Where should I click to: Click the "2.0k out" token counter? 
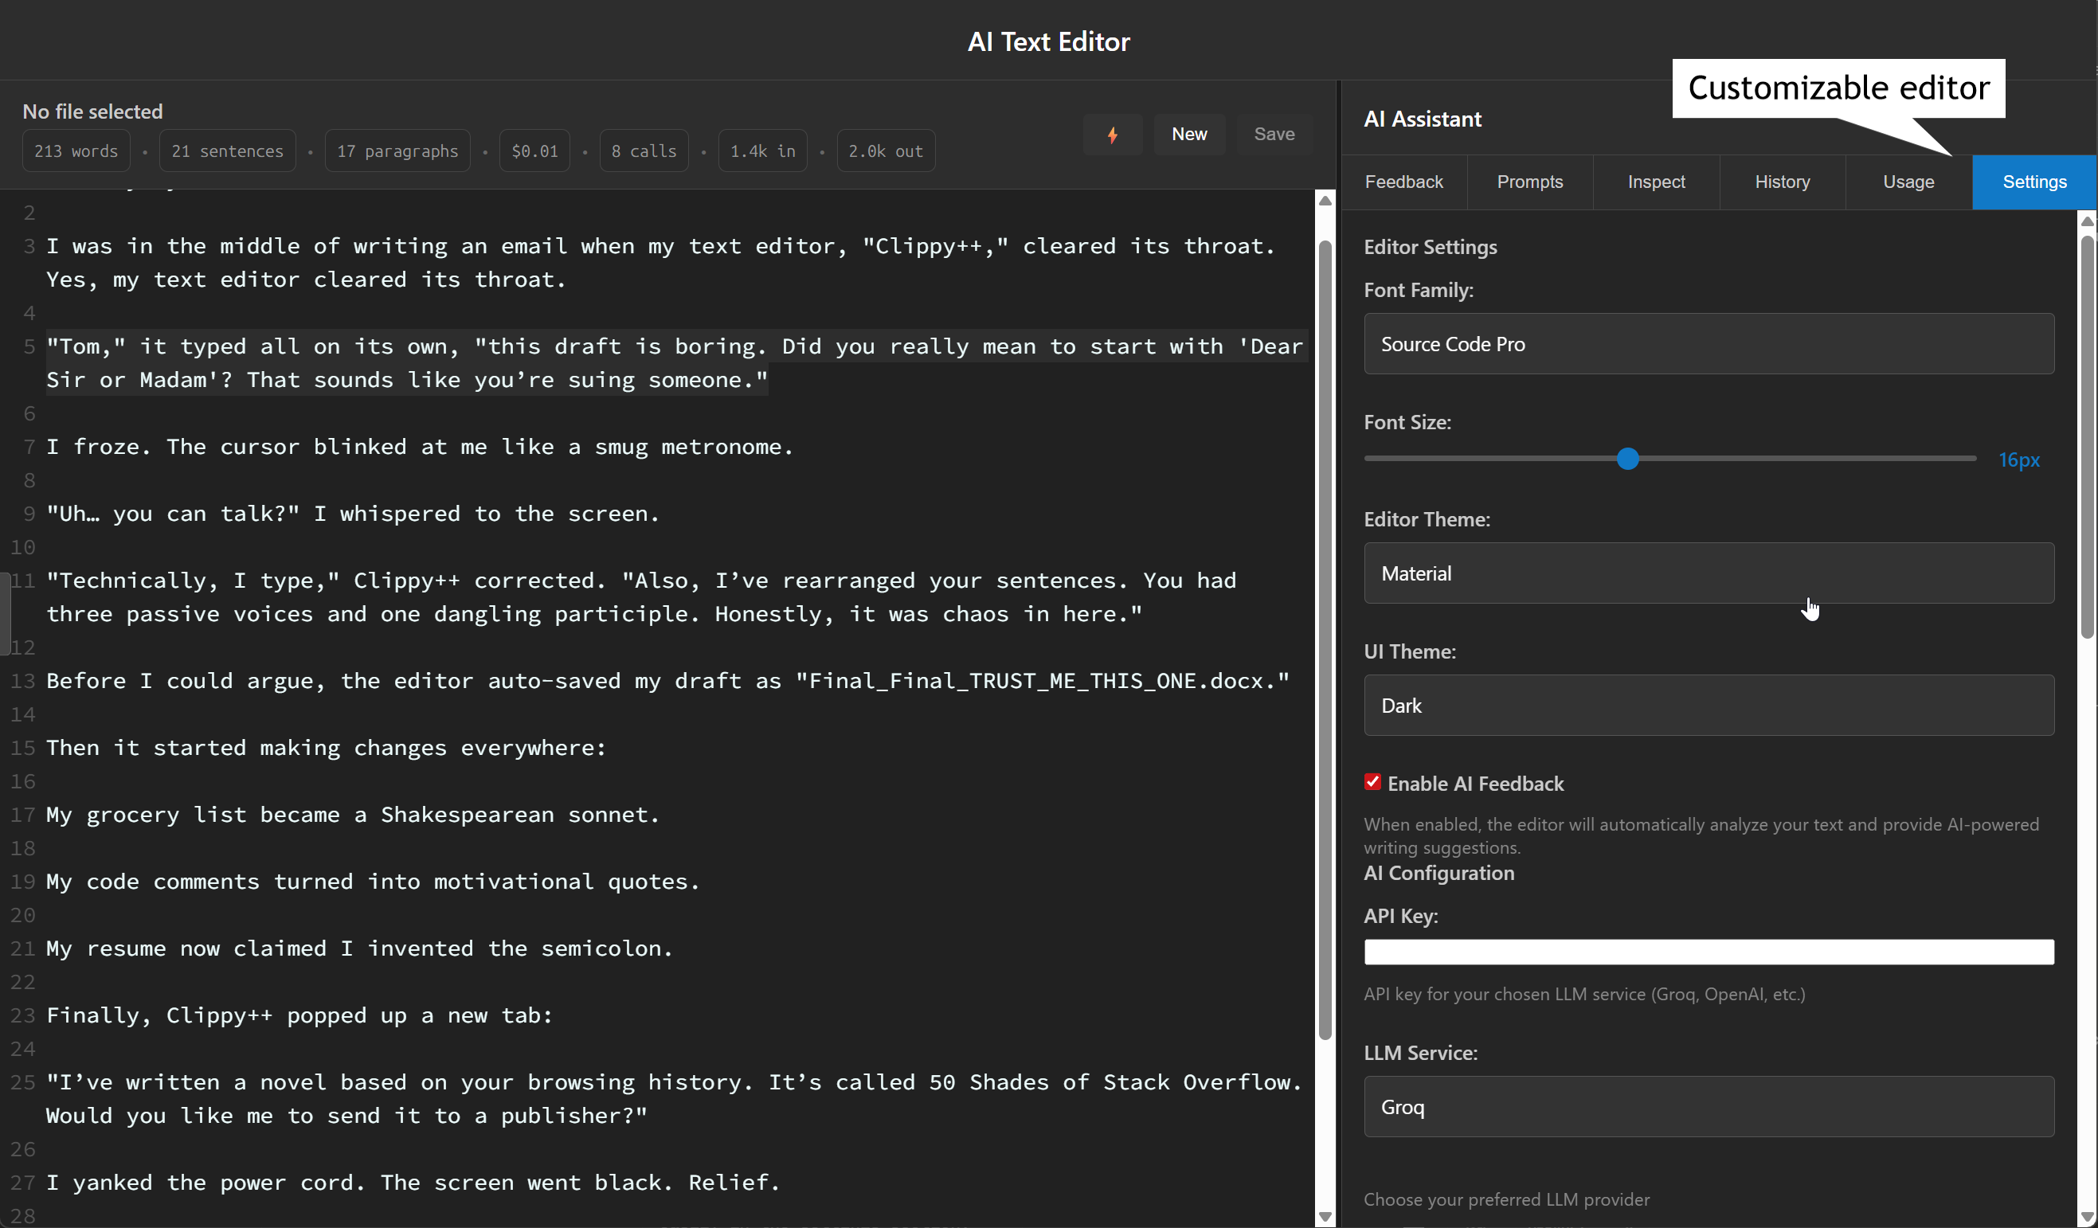coord(885,151)
